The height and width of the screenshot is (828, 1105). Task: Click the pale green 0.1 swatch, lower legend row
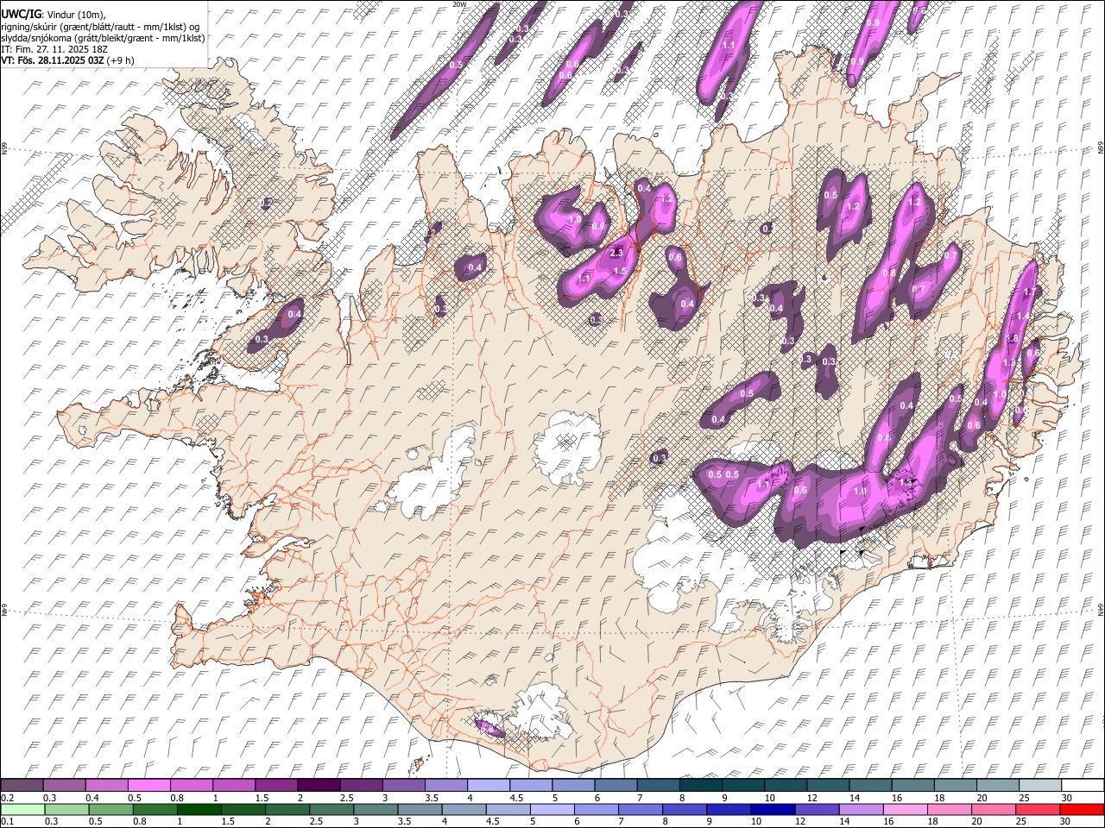pyautogui.click(x=22, y=810)
